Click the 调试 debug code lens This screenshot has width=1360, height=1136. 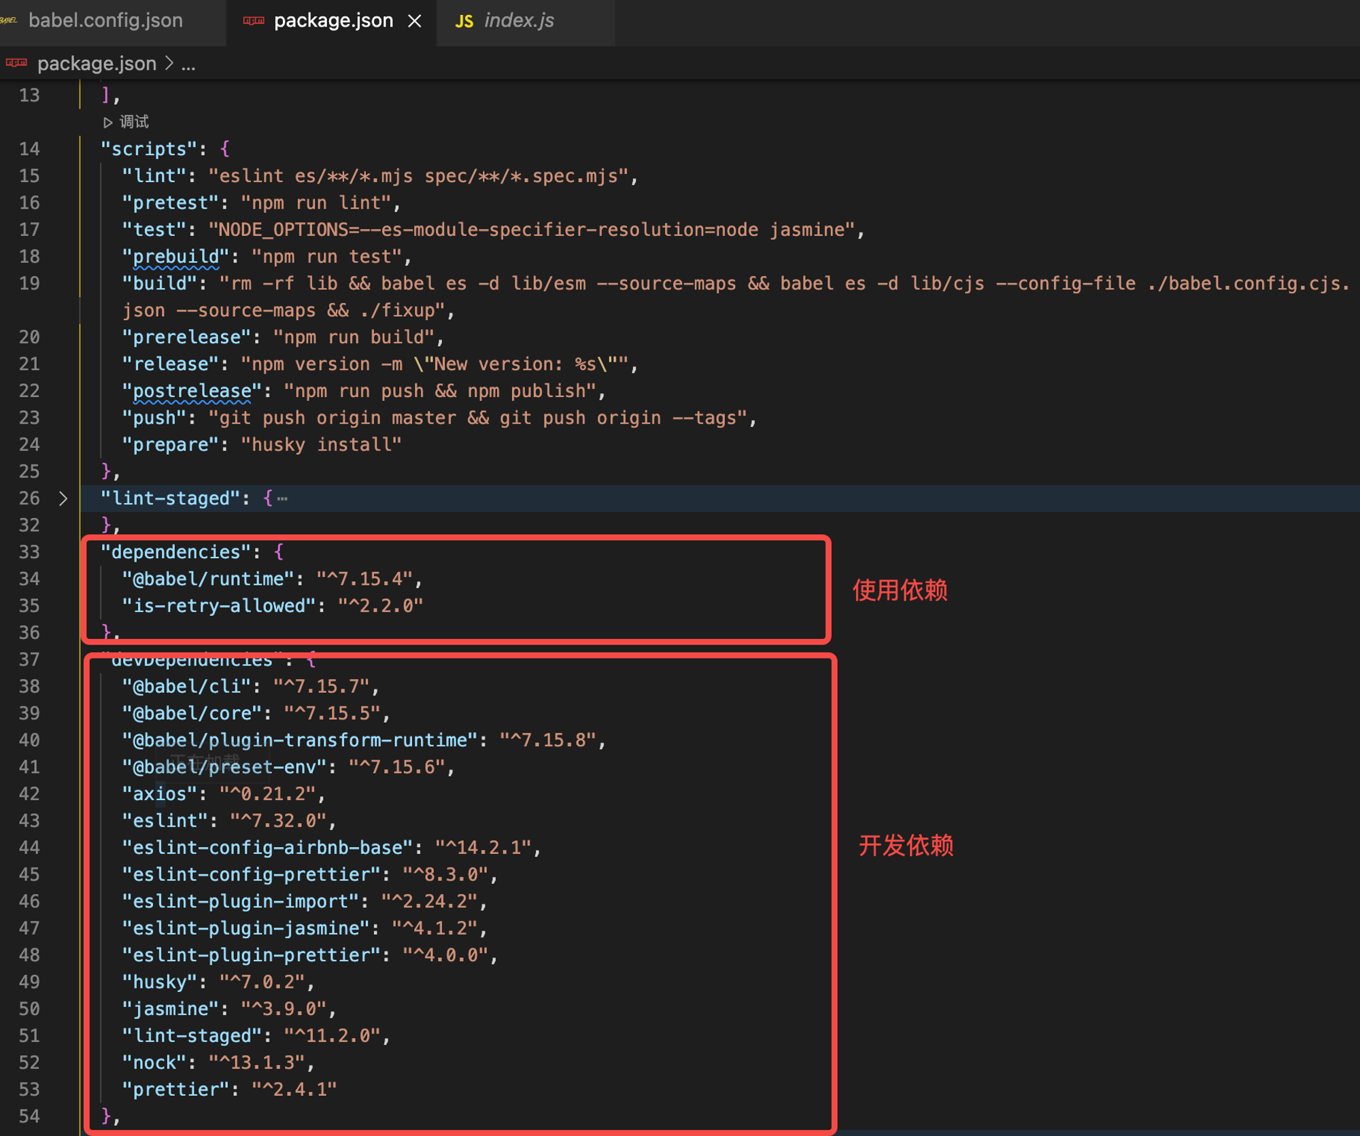[x=134, y=122]
